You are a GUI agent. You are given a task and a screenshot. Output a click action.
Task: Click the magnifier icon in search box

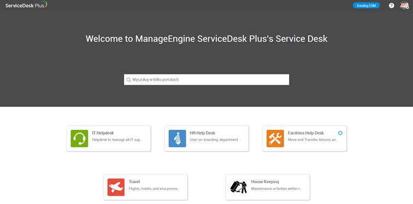click(128, 80)
